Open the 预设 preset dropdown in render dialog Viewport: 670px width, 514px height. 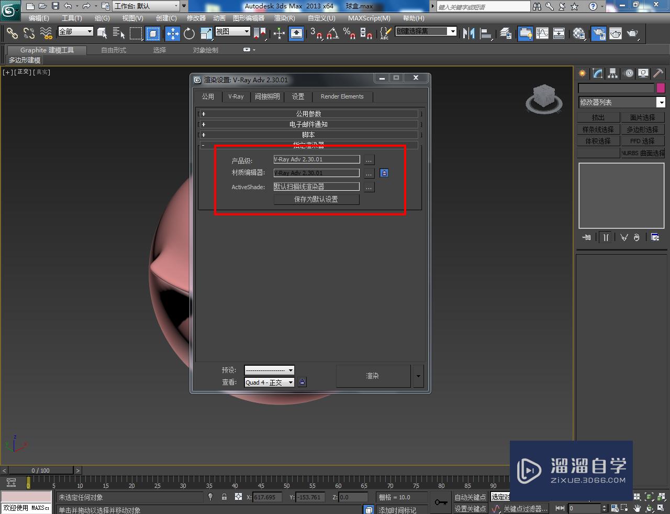[269, 370]
